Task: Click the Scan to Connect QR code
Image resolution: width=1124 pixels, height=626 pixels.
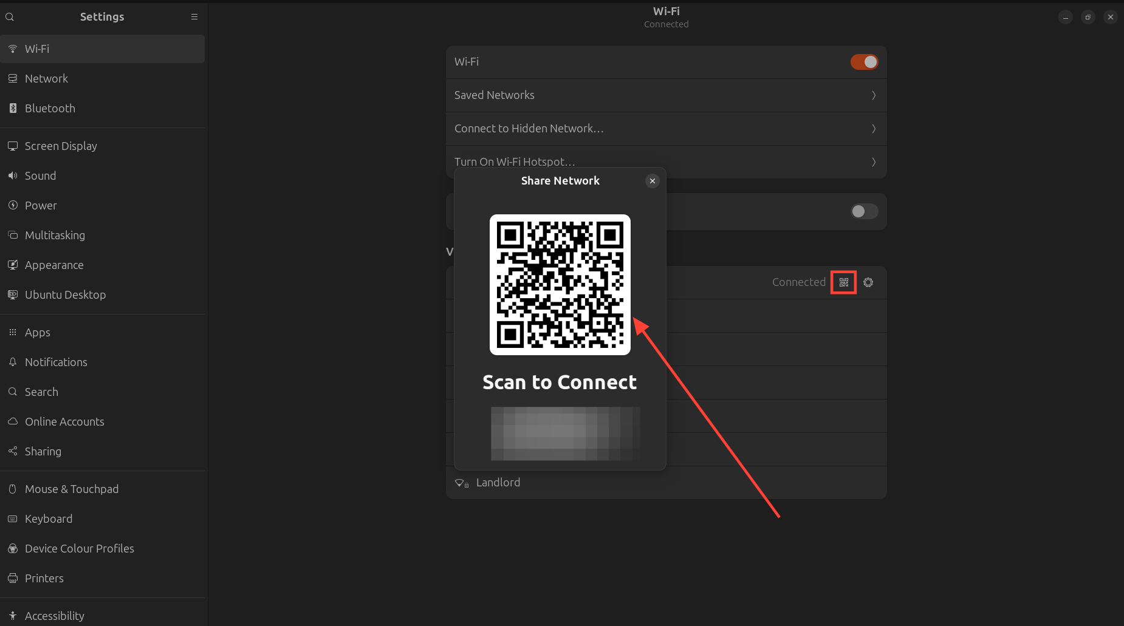Action: 560,285
